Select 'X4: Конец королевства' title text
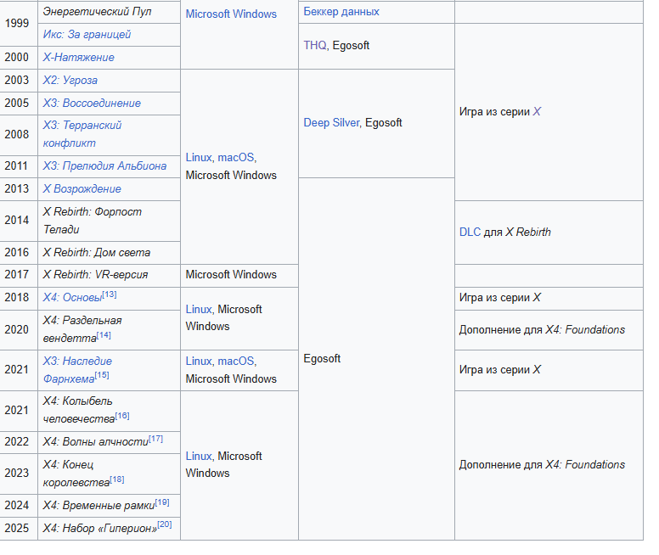659x555 pixels. [x=76, y=474]
